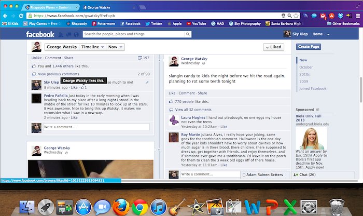Launch GarageBand from the dock
Viewport: 363px width, 216px height.
pyautogui.click(x=177, y=207)
